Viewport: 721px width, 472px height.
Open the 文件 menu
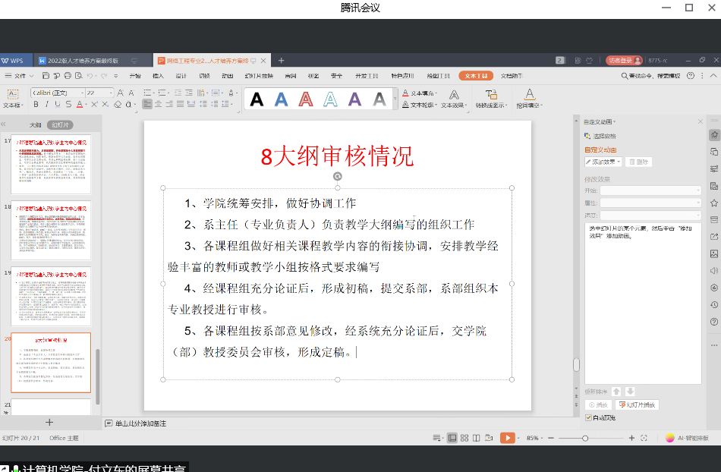[x=21, y=76]
